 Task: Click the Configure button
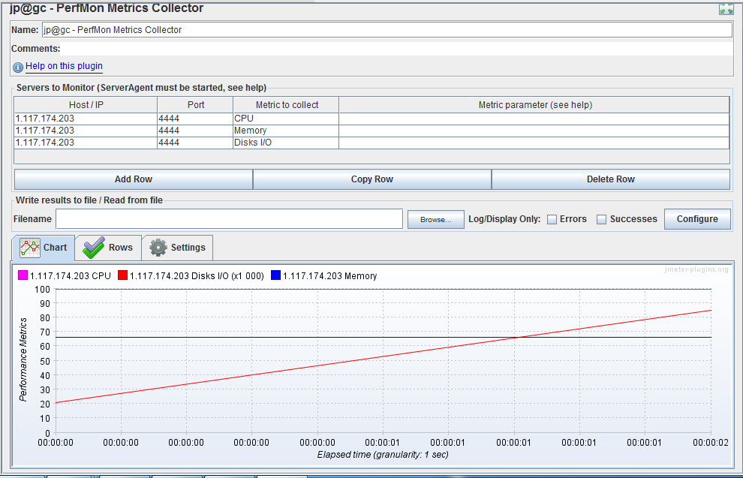point(697,219)
